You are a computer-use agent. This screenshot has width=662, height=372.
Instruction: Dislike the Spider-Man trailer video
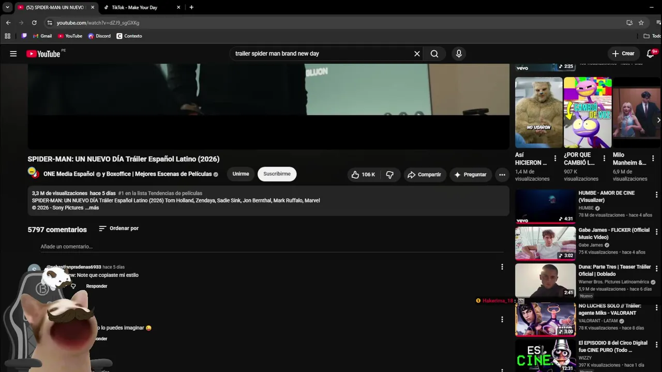[390, 175]
